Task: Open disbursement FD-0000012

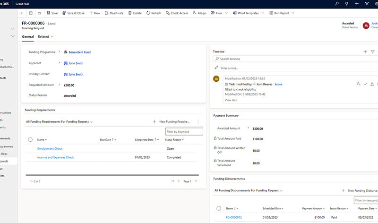Action: 233,217
